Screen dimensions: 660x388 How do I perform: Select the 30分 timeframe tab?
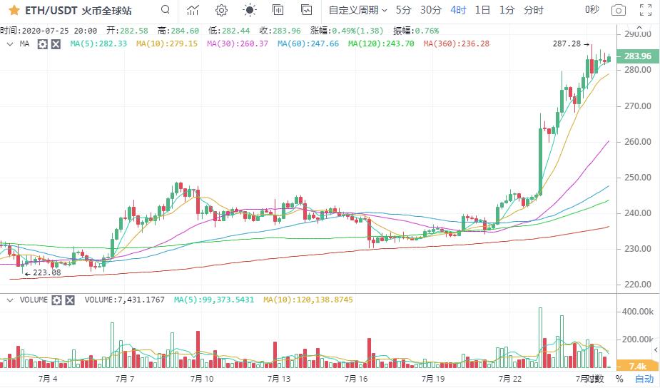(x=430, y=10)
